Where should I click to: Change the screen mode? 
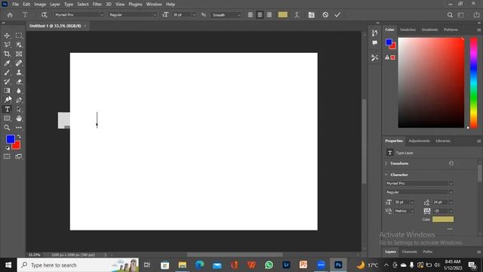tap(19, 156)
